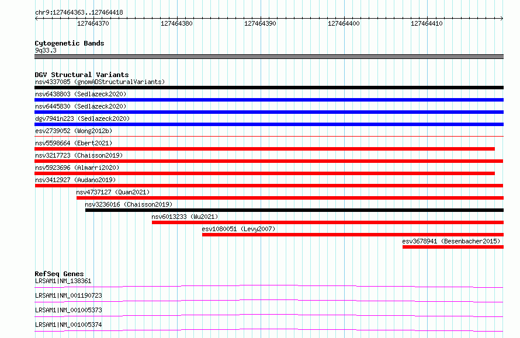This screenshot has height=338, width=520.
Task: Select the magenta line under LRSAM1|NM_001005373
Action: coord(269,315)
